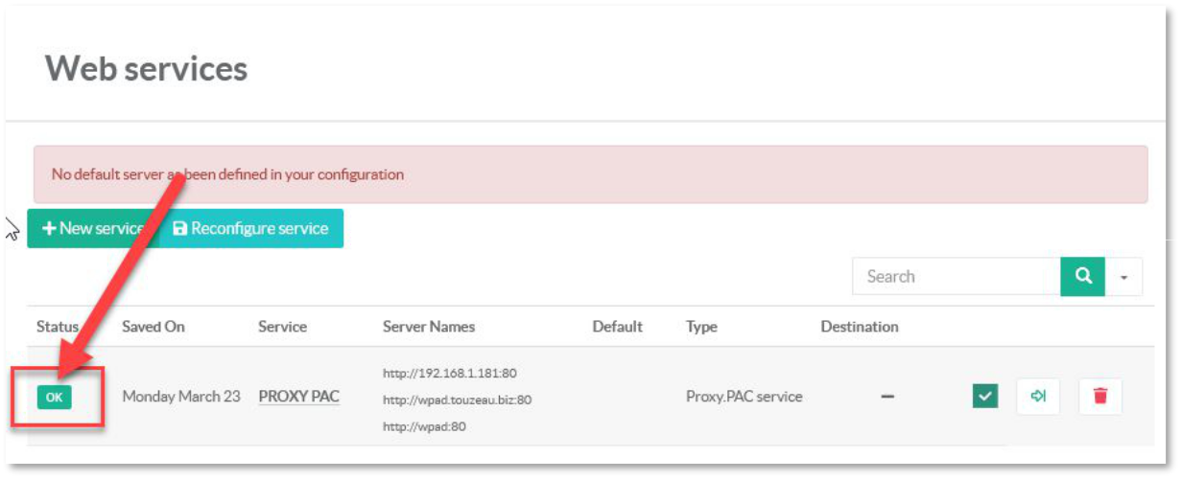Click the Destination column header

coord(859,327)
